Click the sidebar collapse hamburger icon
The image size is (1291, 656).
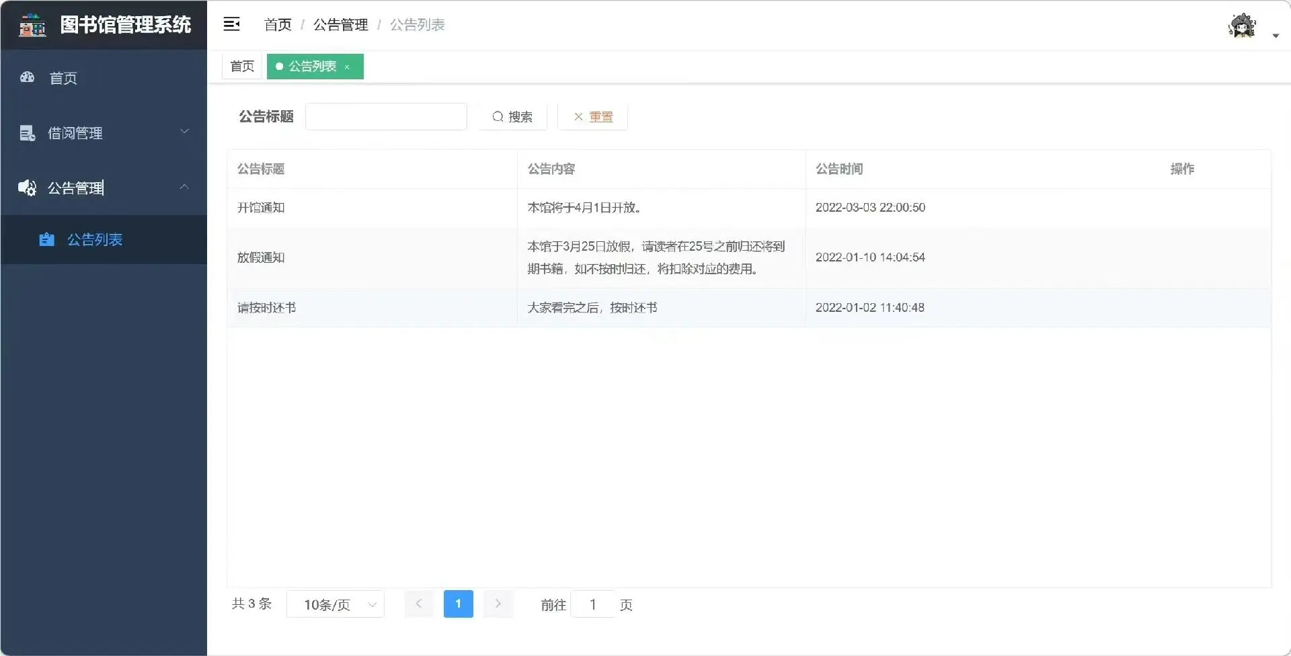pos(231,24)
